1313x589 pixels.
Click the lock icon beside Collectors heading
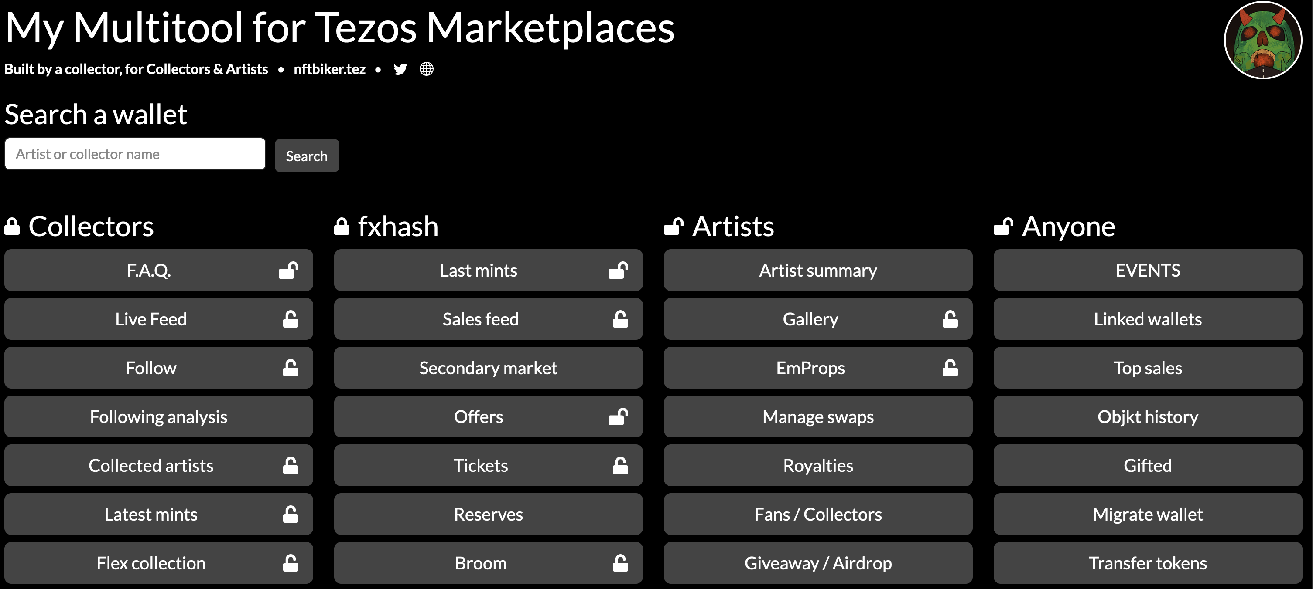click(12, 227)
